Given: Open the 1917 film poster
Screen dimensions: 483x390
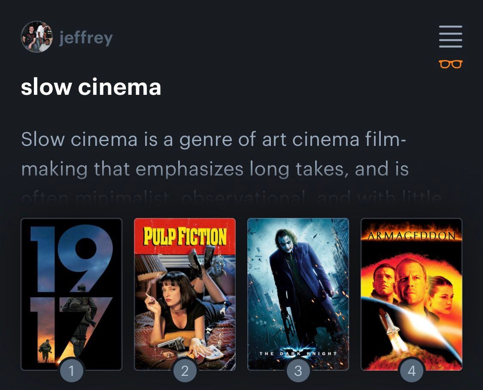Looking at the screenshot, I should click(71, 294).
